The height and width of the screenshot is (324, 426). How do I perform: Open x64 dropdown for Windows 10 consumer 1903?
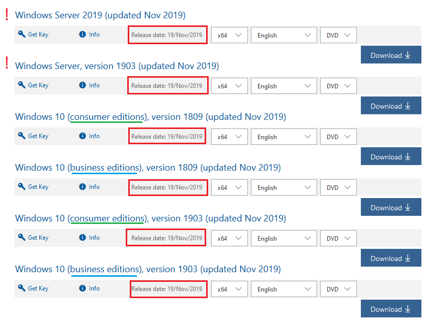(x=230, y=238)
